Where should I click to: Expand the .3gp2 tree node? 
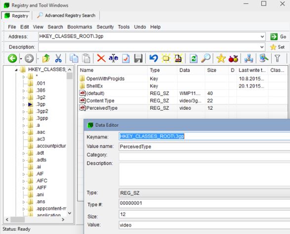(x=24, y=112)
